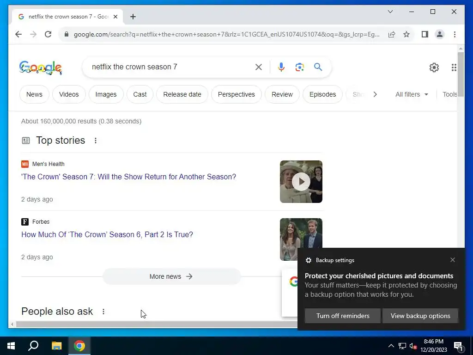Select the Review filter chip
This screenshot has width=473, height=355.
coord(282,94)
